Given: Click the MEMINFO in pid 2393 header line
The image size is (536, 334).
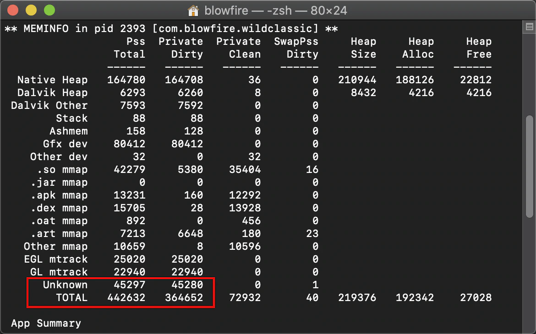Looking at the screenshot, I should [x=171, y=28].
